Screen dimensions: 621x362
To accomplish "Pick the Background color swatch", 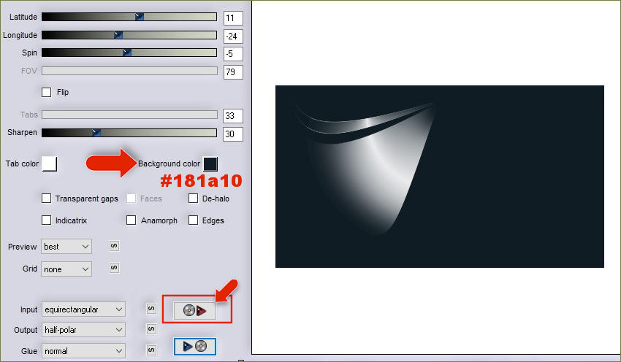I will [210, 163].
